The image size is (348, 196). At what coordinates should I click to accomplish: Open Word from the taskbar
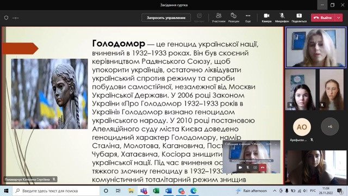169,191
